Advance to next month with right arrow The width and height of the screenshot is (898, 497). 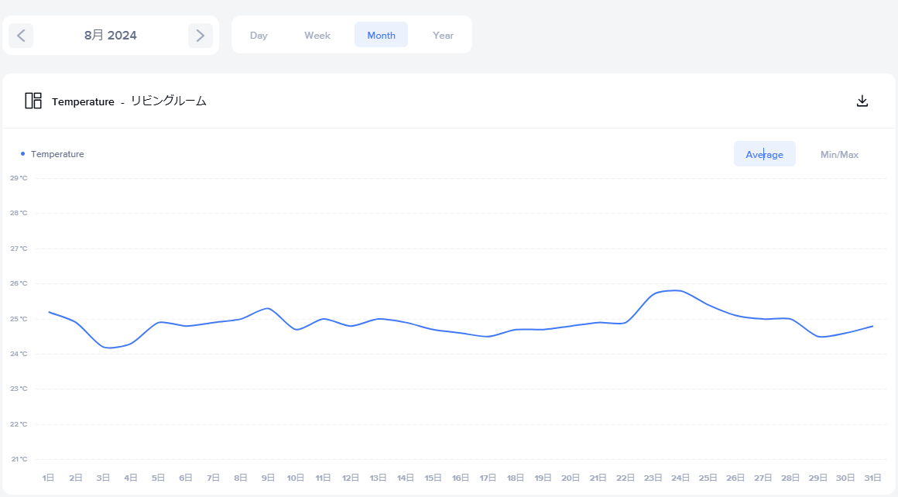[x=200, y=35]
